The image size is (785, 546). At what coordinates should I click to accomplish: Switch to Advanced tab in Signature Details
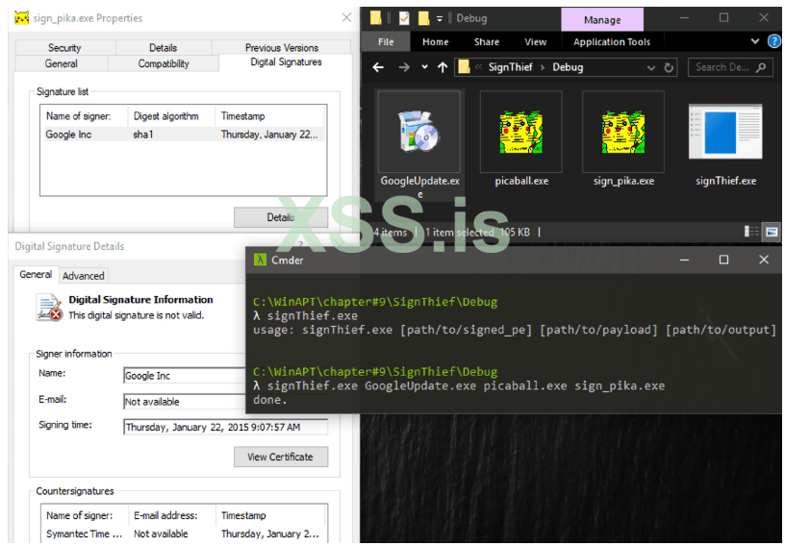point(83,276)
